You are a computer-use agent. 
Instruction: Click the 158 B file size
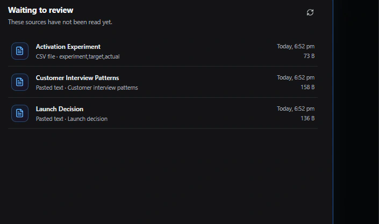pos(308,87)
